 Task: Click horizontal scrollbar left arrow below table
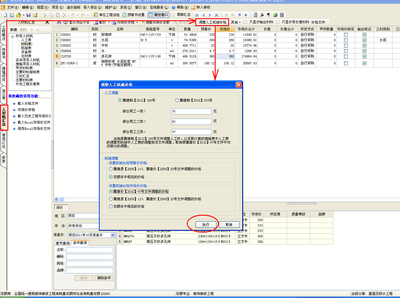coord(56,199)
